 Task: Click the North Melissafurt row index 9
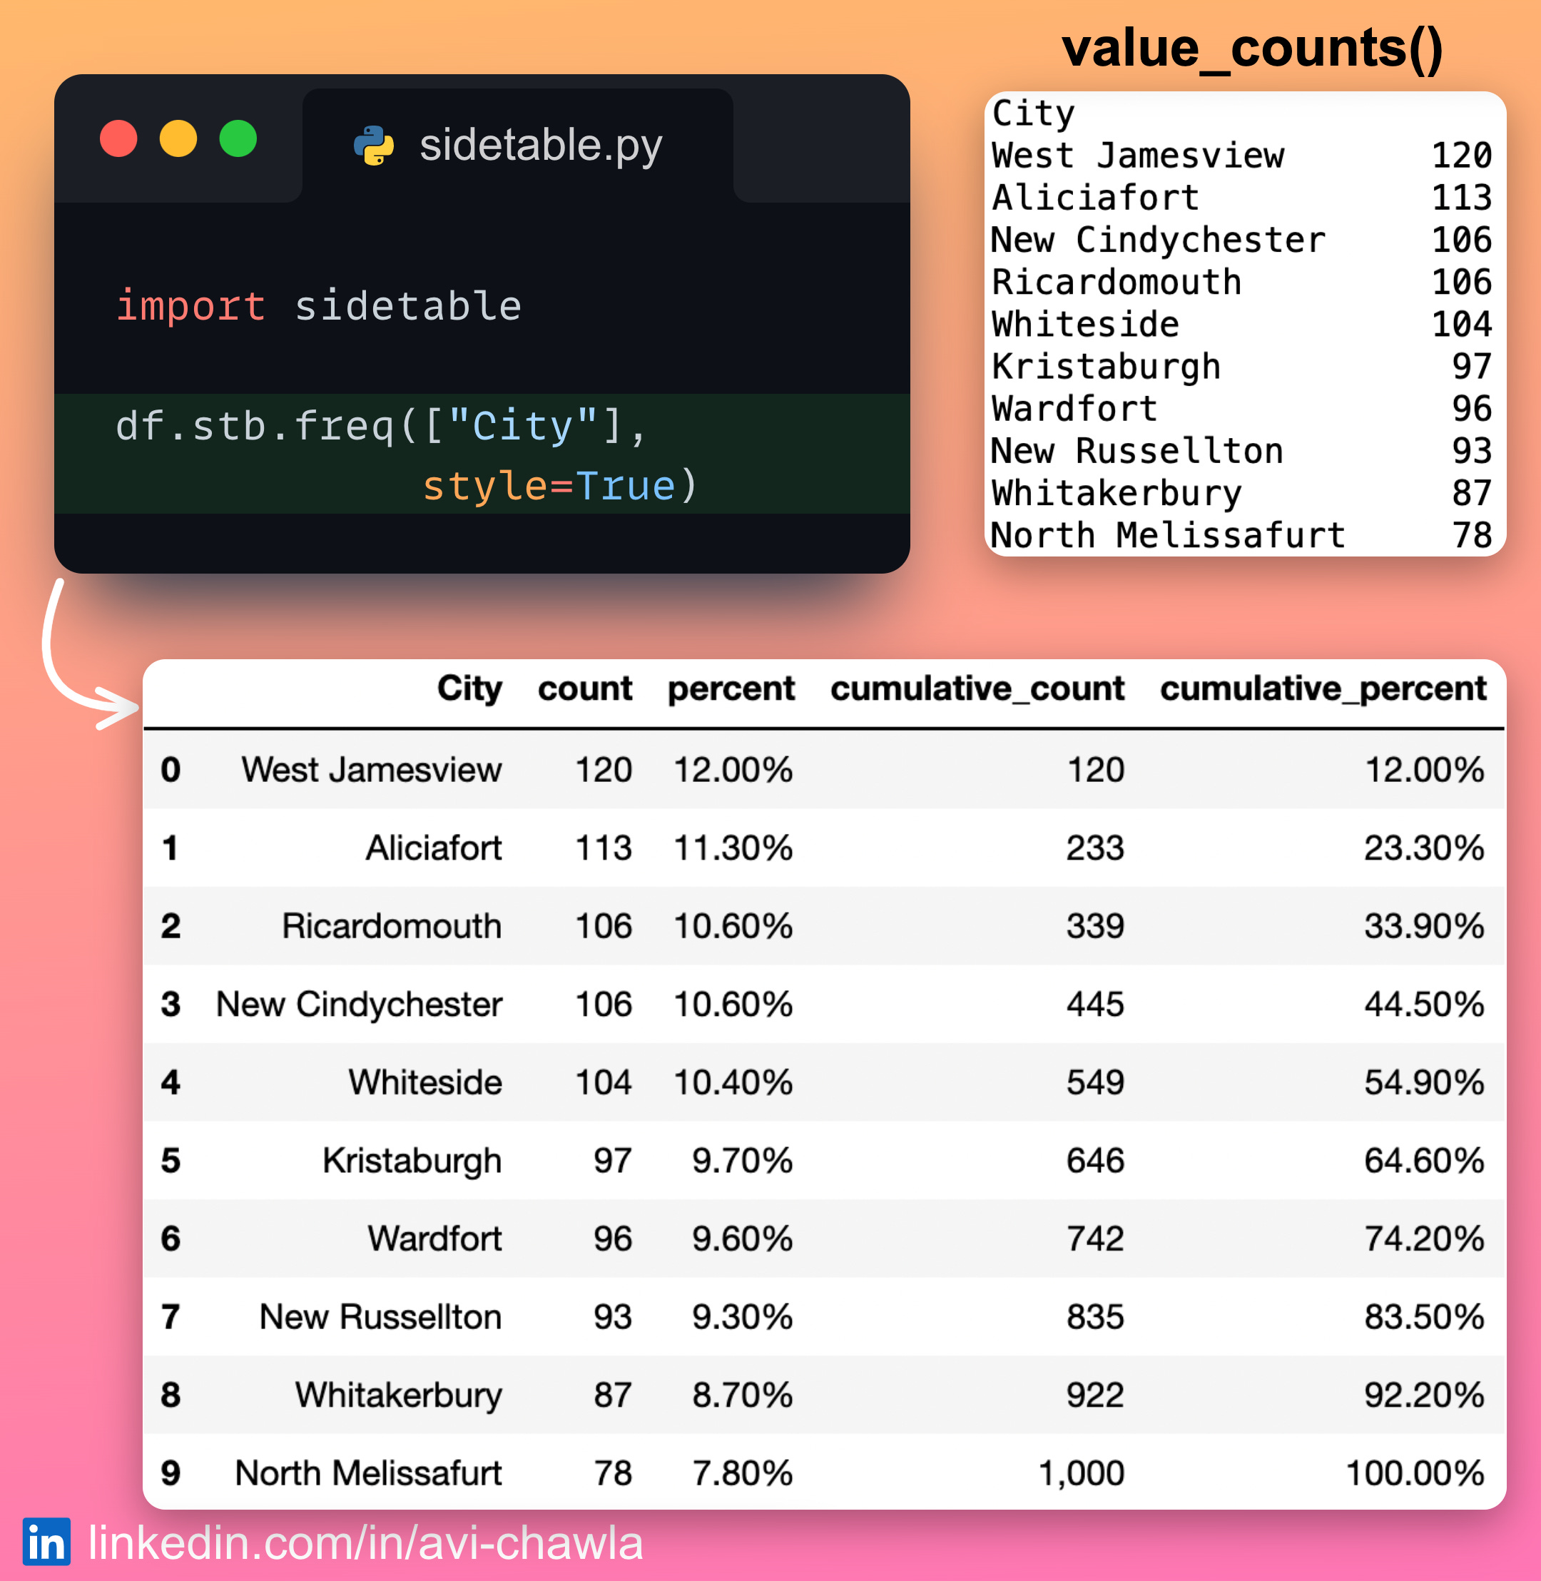tap(169, 1473)
